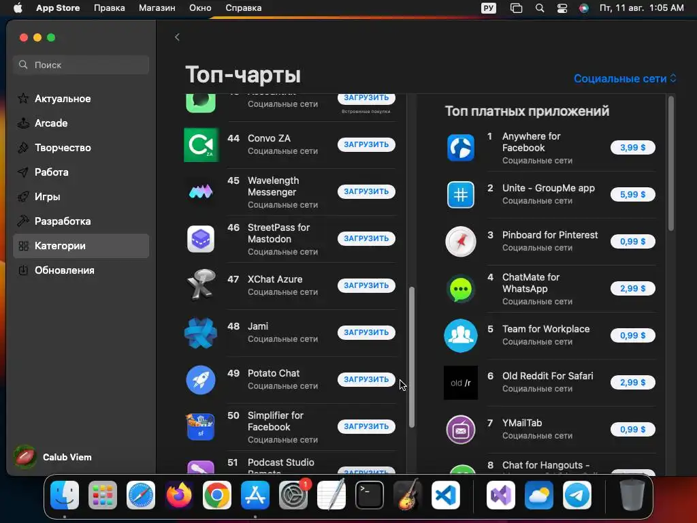Screen dimensions: 697x523
Task: Open the Anywhere for Facebook icon
Action: [x=461, y=148]
